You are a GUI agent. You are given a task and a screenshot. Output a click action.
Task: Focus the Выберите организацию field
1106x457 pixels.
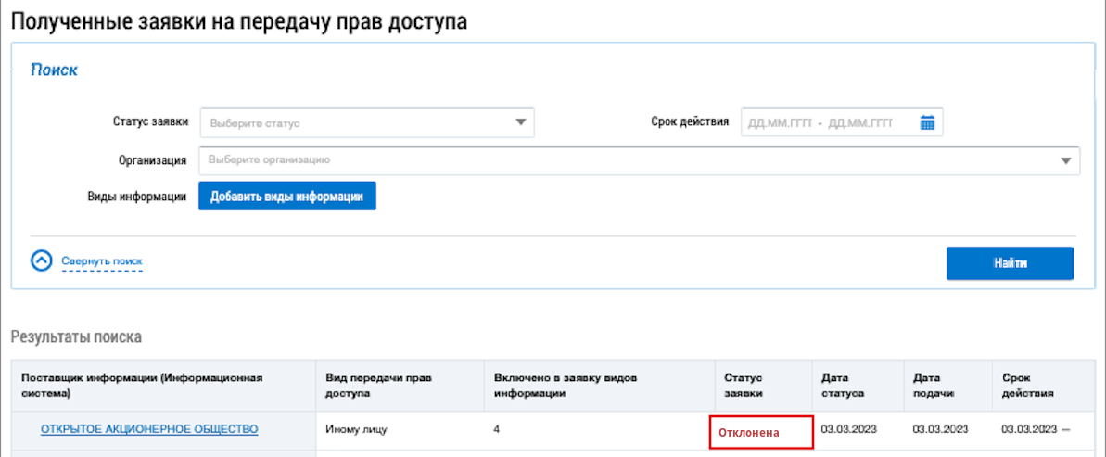[x=630, y=159]
